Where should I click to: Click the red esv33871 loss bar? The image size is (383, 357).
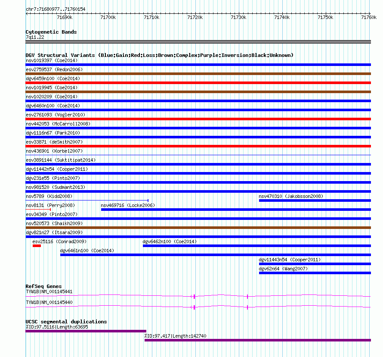tap(198, 146)
